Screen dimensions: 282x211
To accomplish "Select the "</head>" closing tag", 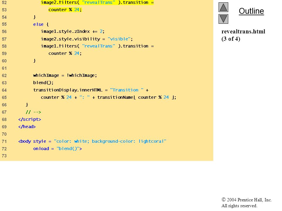I will (27, 127).
